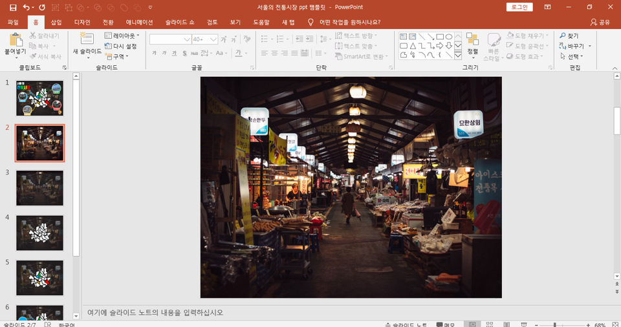Click the 찾기 (Find) button
Viewport: 621px width, 327px height.
(569, 36)
